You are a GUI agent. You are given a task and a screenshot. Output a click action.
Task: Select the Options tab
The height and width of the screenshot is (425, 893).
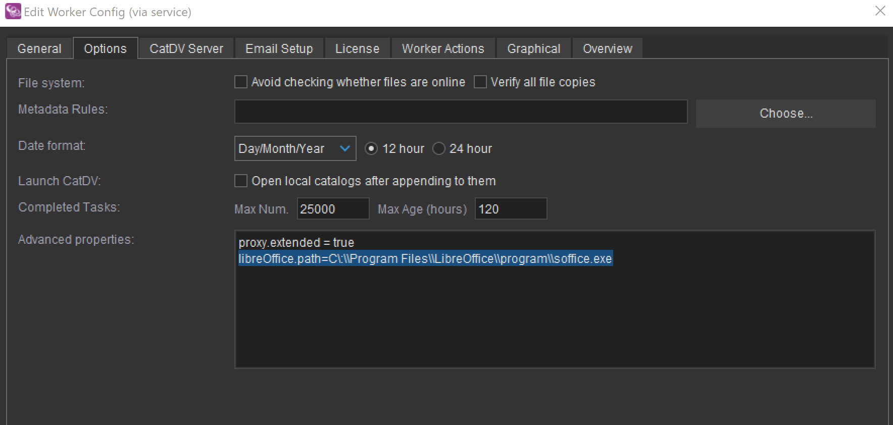[105, 48]
